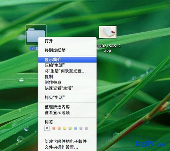Image resolution: width=170 pixels, height=151 pixels.
Task: Apply the blue label tag
Action: point(75,128)
